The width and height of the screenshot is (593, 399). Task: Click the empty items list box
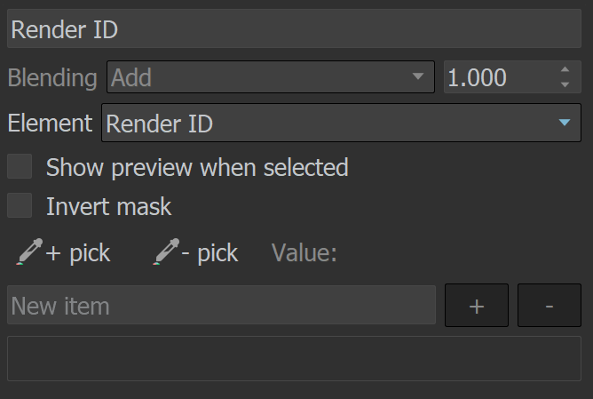point(294,358)
